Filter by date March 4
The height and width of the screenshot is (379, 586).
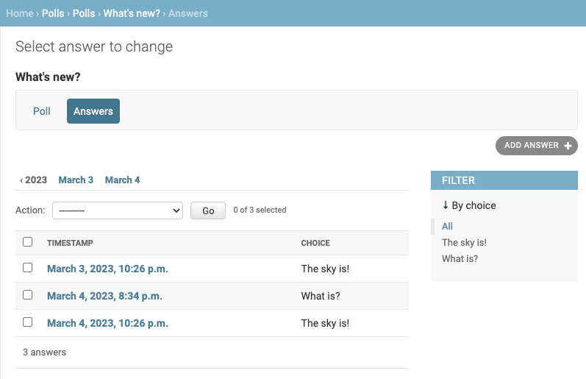click(122, 180)
